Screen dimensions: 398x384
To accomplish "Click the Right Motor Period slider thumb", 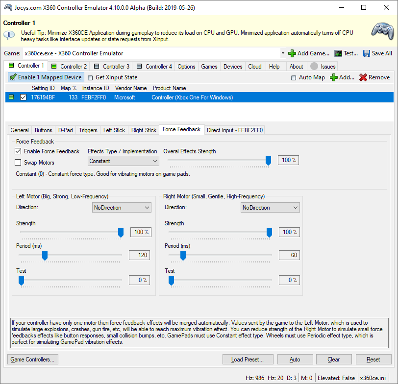I will point(183,256).
